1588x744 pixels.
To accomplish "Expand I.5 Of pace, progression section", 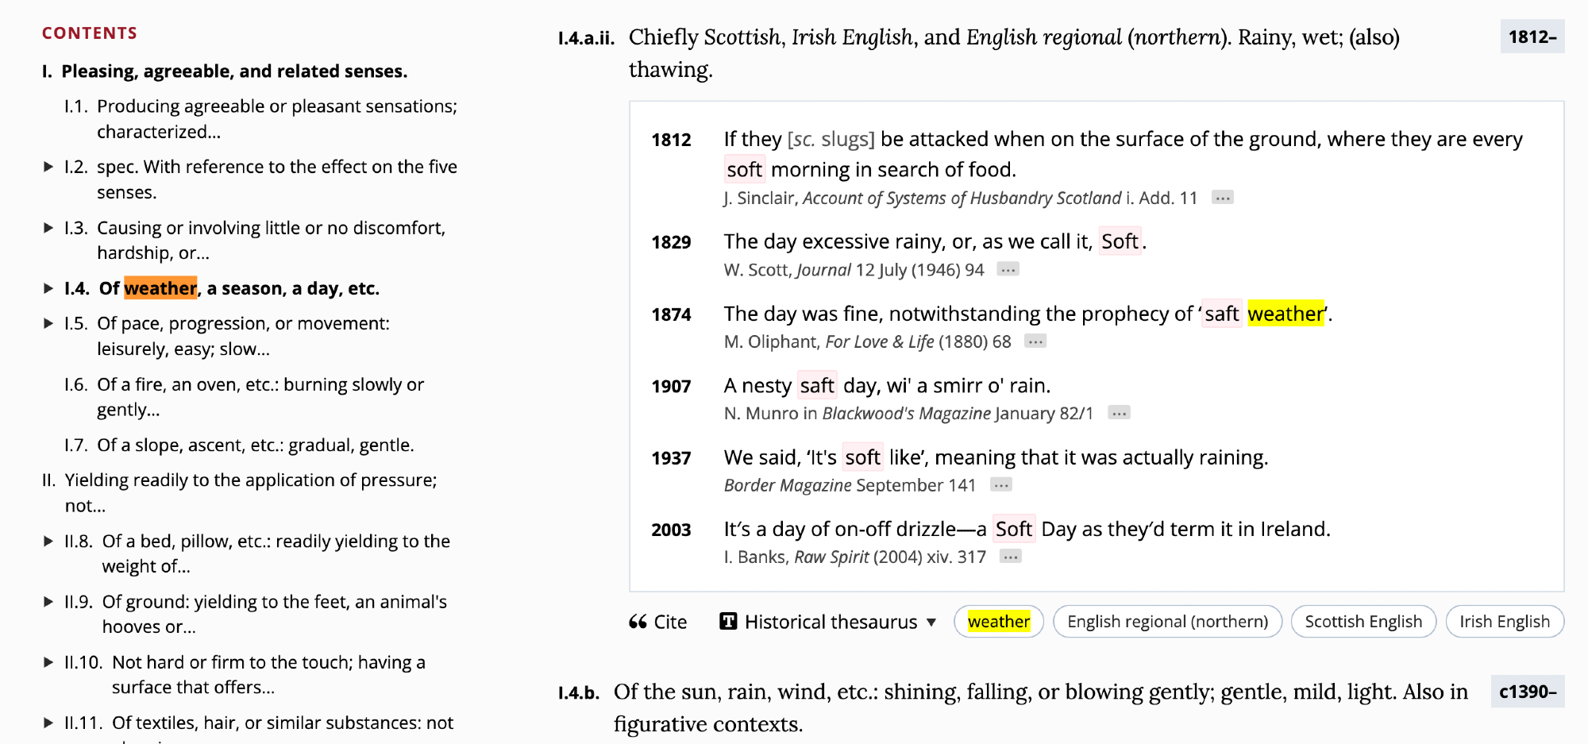I will (48, 323).
